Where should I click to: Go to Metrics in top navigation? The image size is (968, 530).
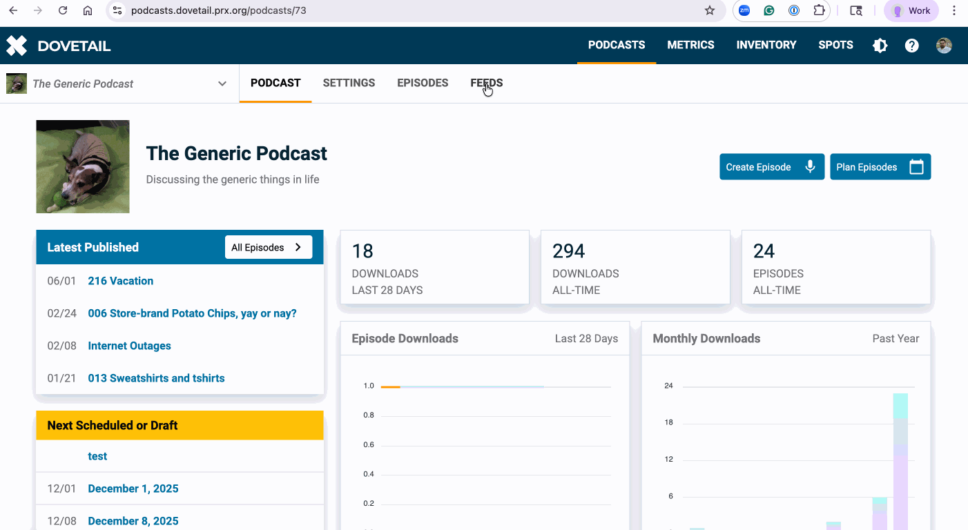tap(690, 45)
